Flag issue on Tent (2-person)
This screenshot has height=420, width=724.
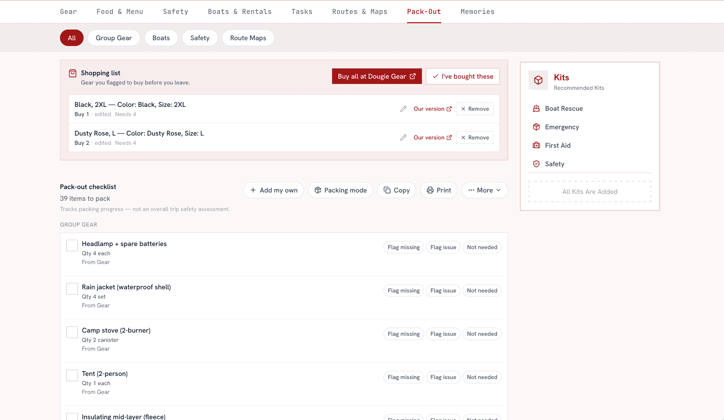tap(443, 377)
